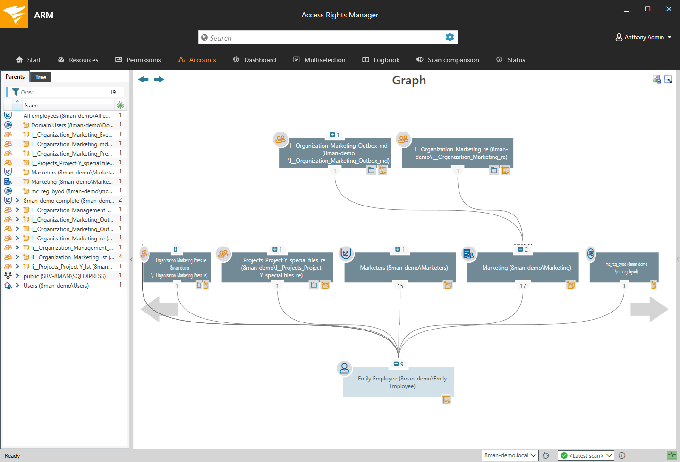This screenshot has height=462, width=680.
Task: Collapse Emily Employee's 9 parents toggle
Action: 396,364
